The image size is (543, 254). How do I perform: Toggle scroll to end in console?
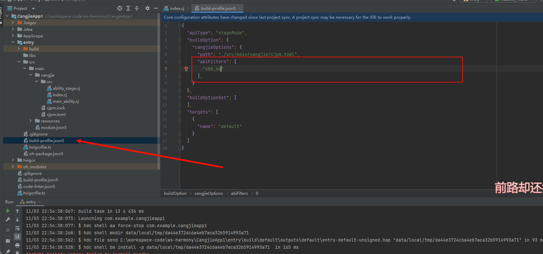(x=17, y=236)
